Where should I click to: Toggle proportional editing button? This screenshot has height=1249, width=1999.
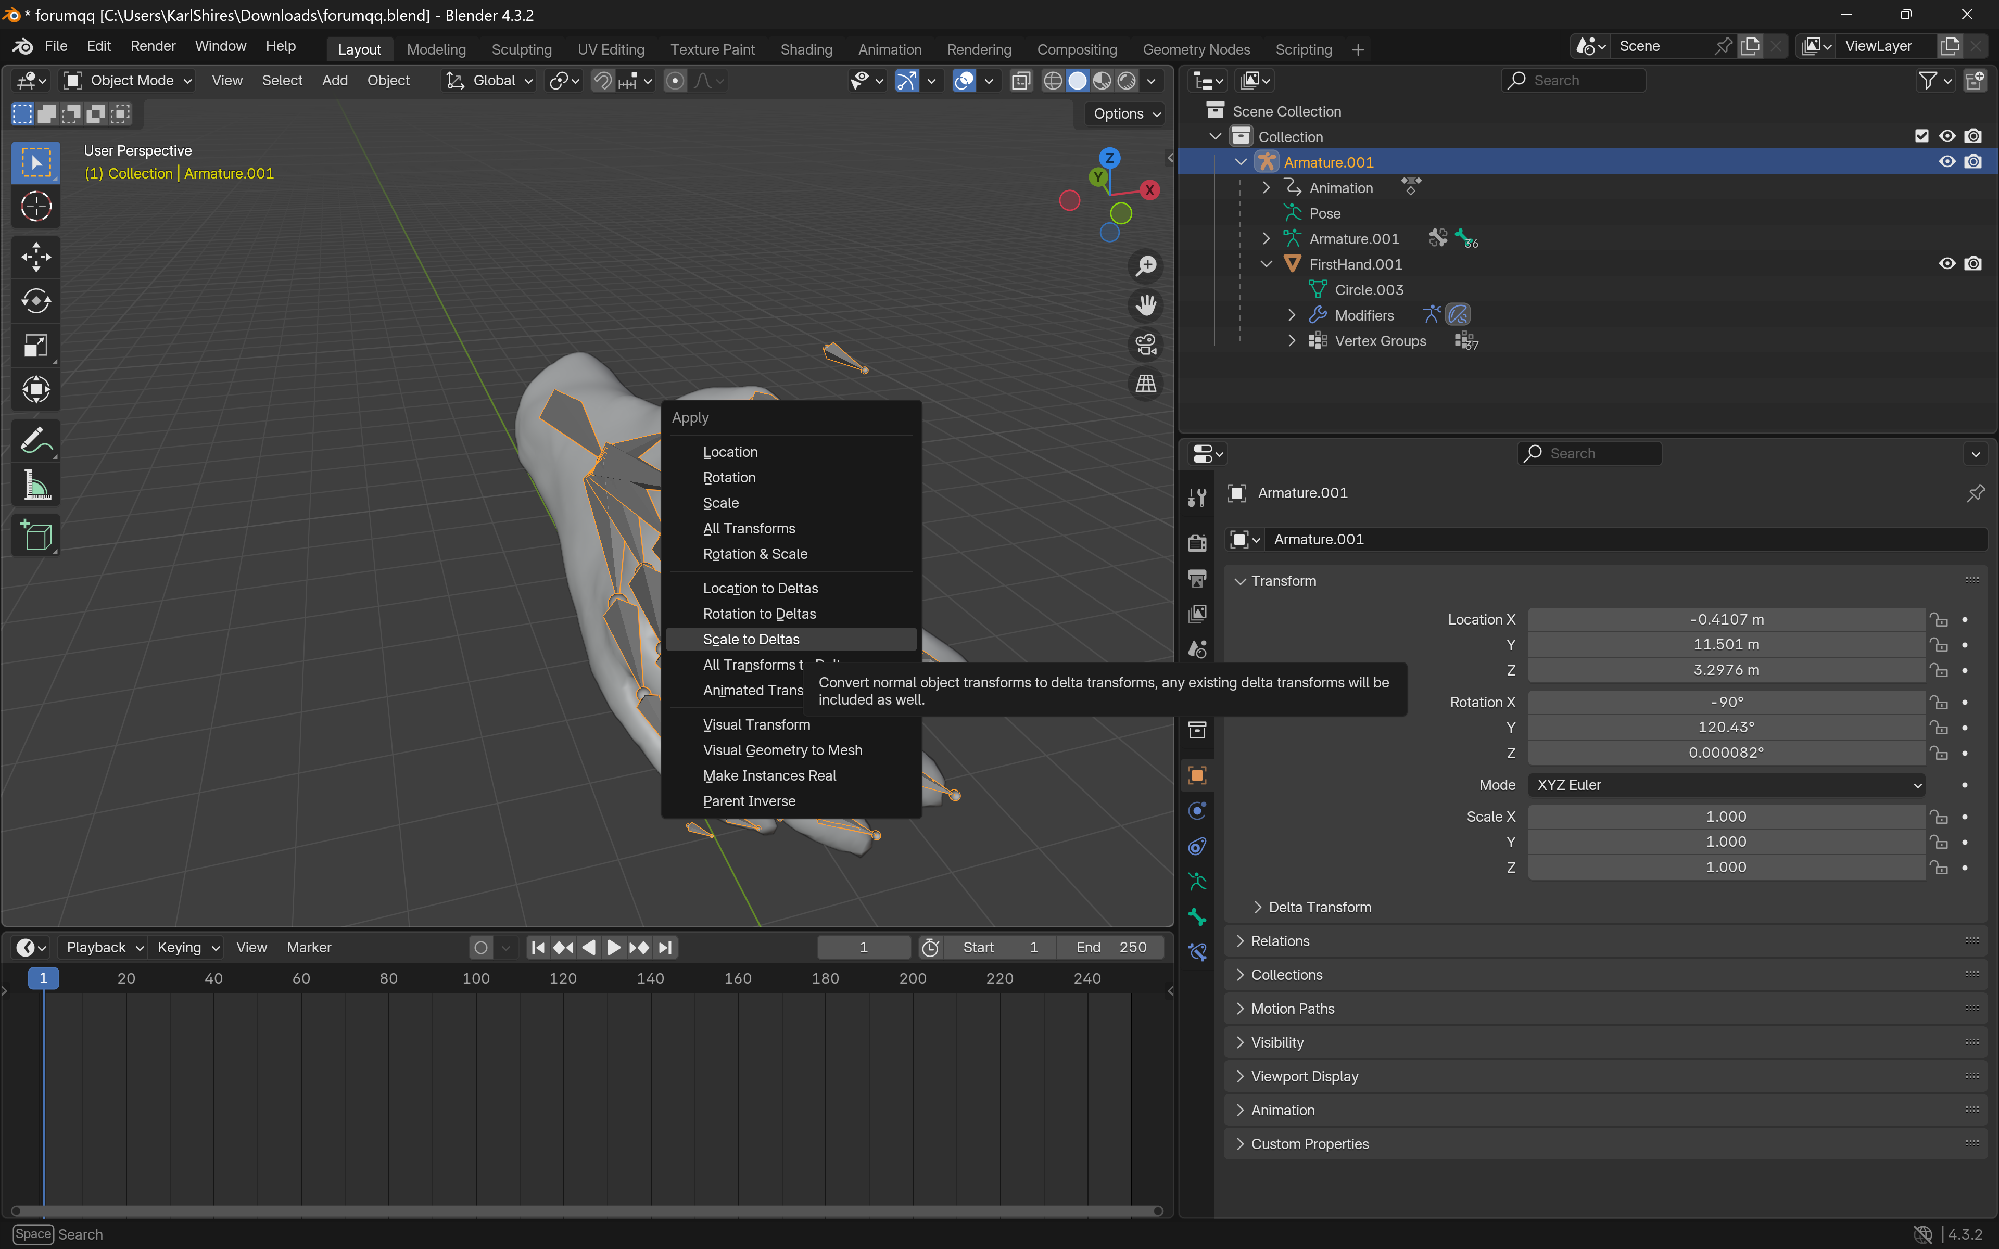tap(675, 81)
